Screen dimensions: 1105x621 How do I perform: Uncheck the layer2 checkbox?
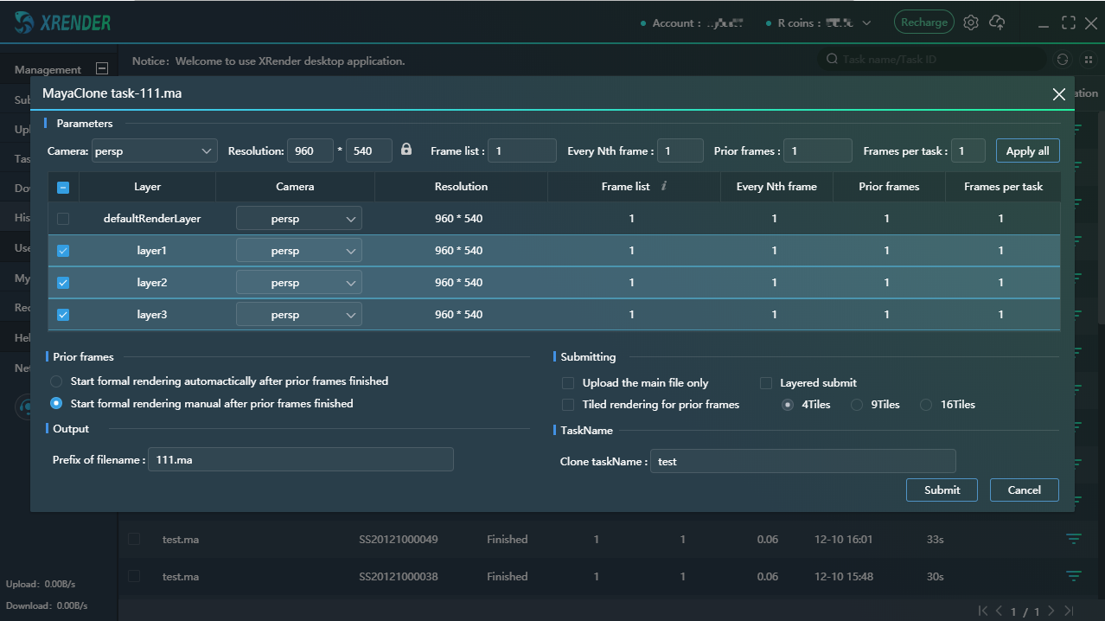tap(63, 283)
